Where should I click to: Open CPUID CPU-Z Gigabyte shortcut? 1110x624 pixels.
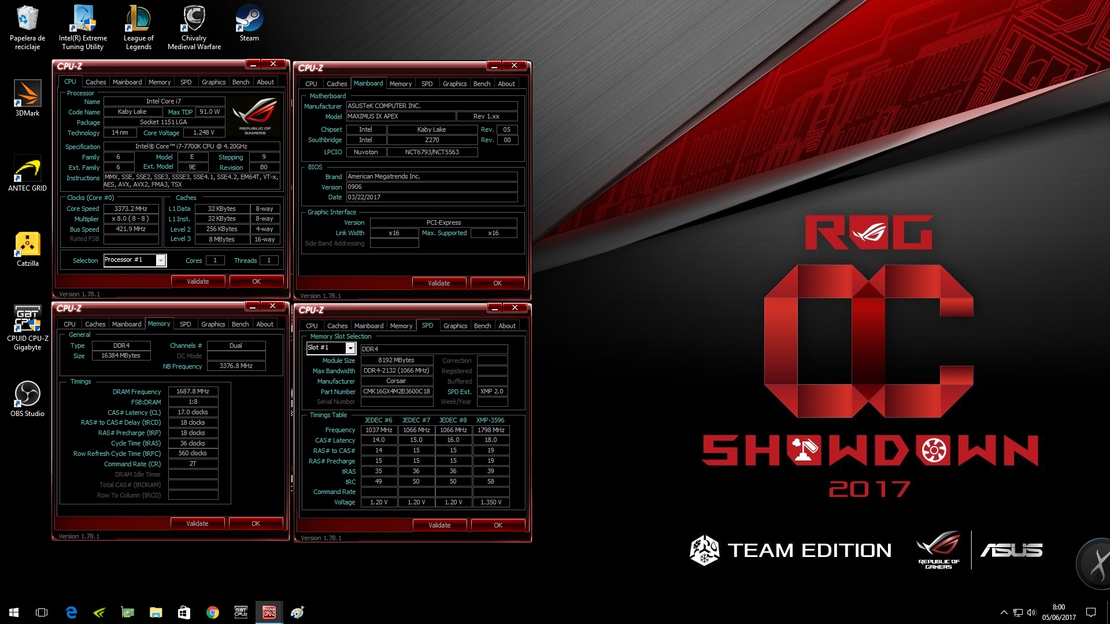(27, 328)
